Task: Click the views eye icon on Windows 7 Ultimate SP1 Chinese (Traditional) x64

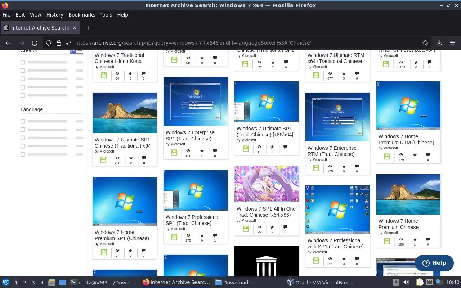Action: 117,158
